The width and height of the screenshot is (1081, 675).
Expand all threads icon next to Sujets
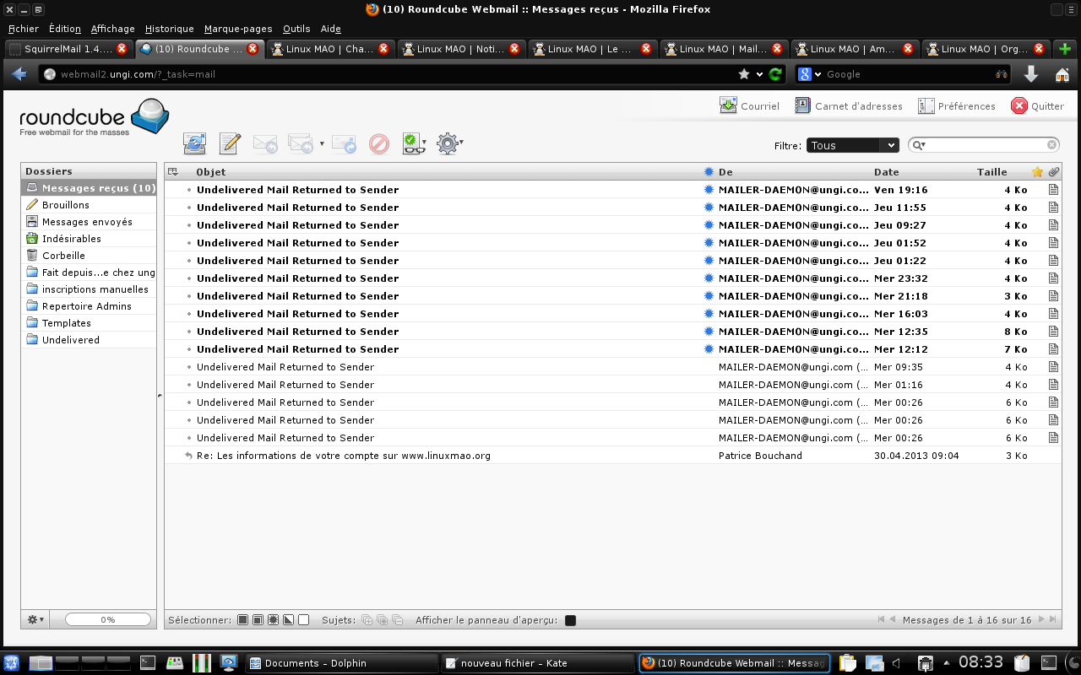[x=367, y=620]
